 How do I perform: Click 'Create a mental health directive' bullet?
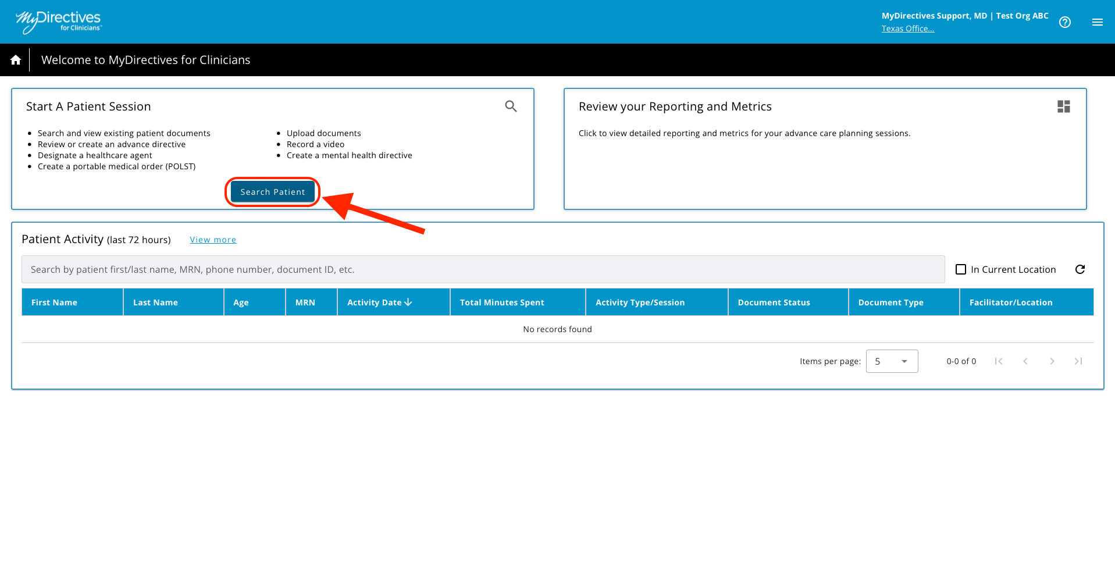349,155
